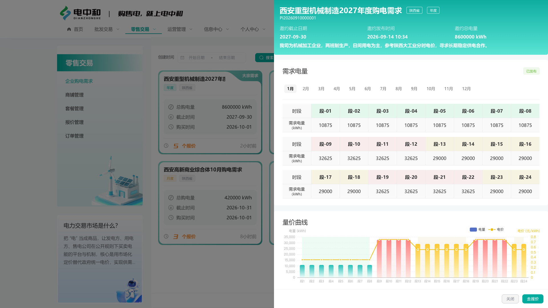Click the 月度 tag on 西安高新商业综合体 card
The height and width of the screenshot is (308, 548).
pos(170,179)
